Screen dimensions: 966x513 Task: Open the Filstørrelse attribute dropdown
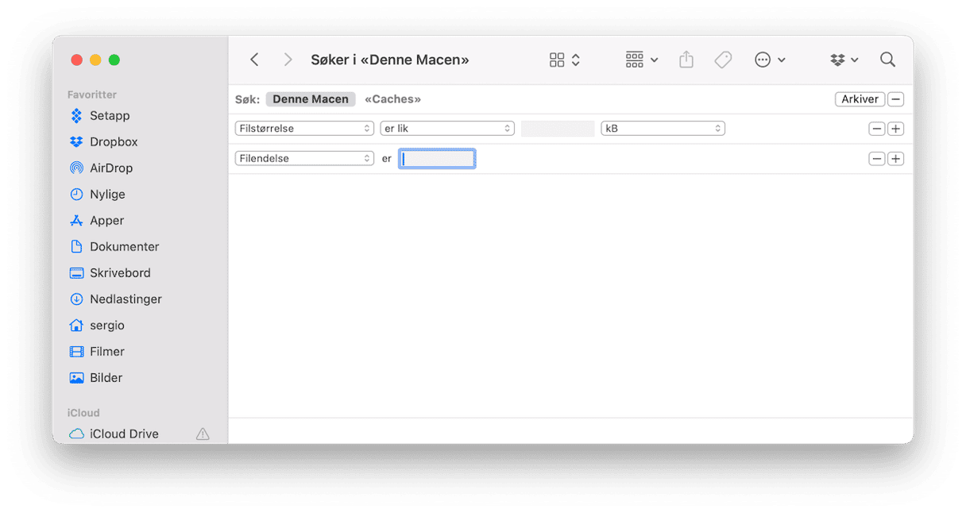click(304, 129)
